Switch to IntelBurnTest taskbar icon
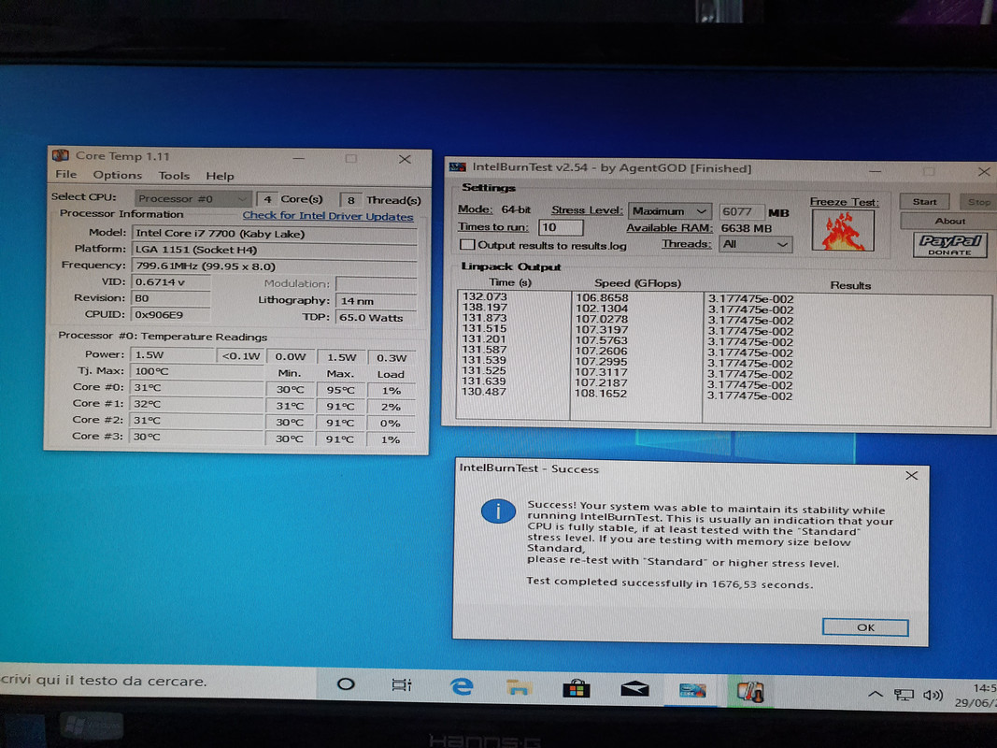The image size is (997, 748). point(691,690)
